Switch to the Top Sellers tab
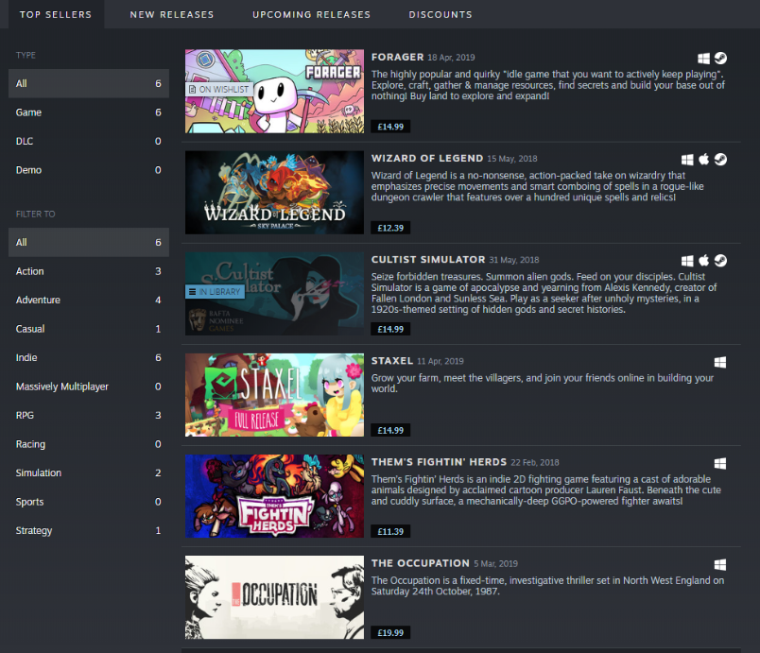Screen dimensions: 760x653 [x=56, y=14]
